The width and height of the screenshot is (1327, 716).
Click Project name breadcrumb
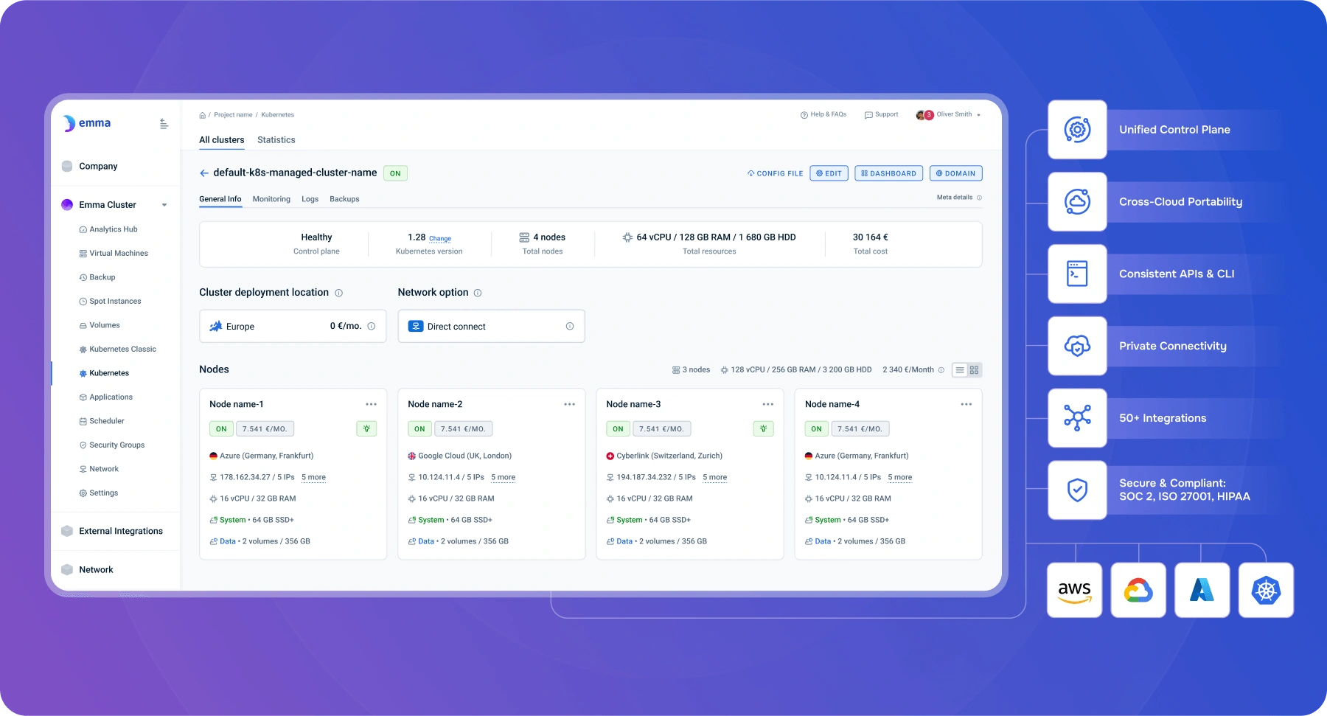[233, 115]
